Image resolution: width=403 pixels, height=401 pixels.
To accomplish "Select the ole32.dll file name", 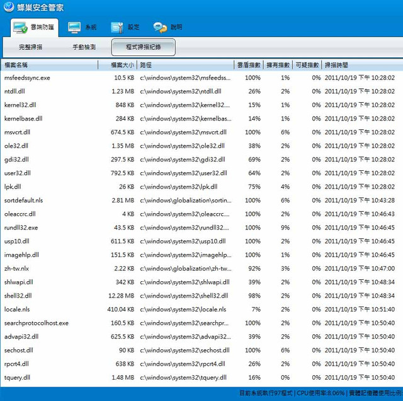I will click(16, 146).
